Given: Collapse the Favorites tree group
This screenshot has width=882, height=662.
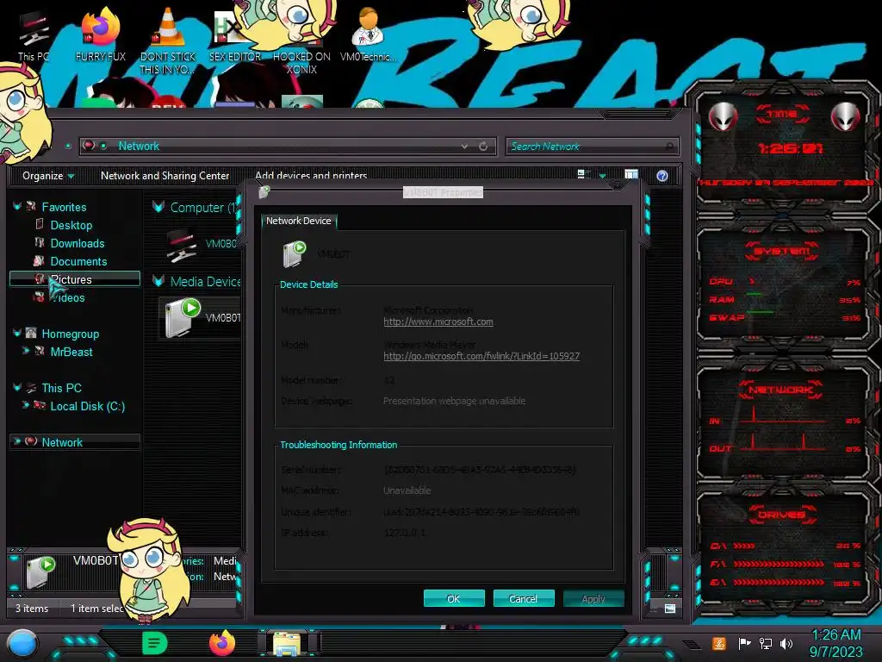Looking at the screenshot, I should click(x=17, y=207).
